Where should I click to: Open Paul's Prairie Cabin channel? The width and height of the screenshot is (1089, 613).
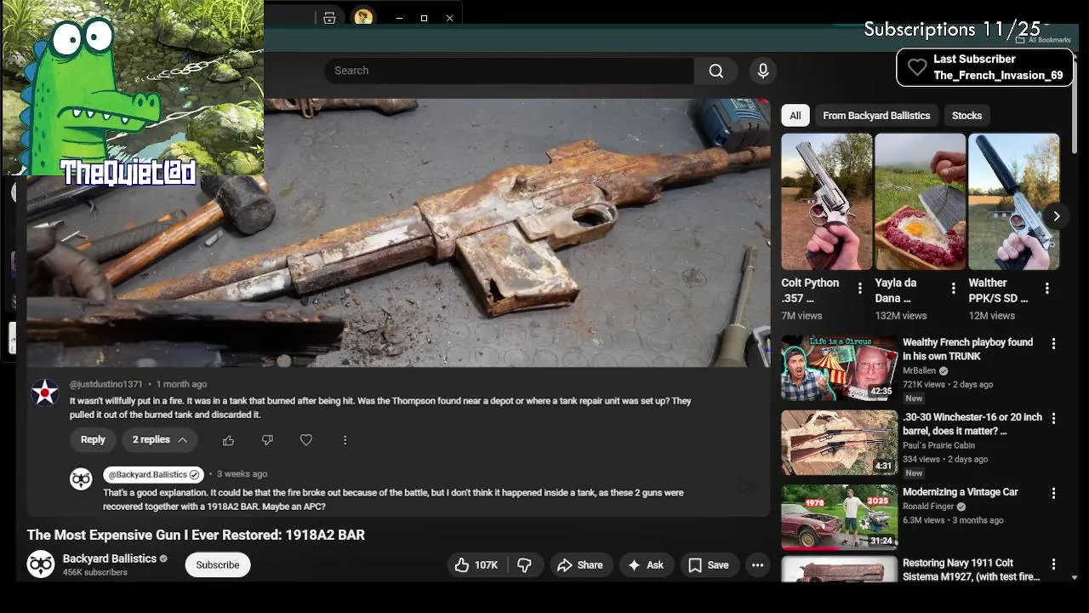939,445
